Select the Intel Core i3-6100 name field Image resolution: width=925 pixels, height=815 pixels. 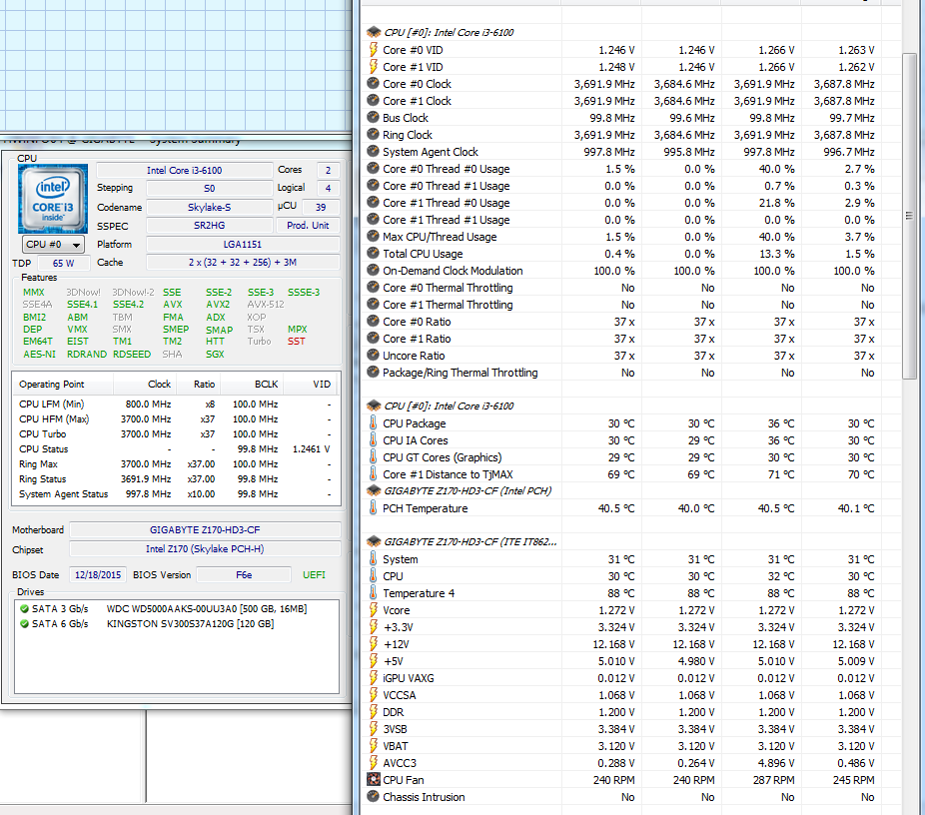point(184,171)
